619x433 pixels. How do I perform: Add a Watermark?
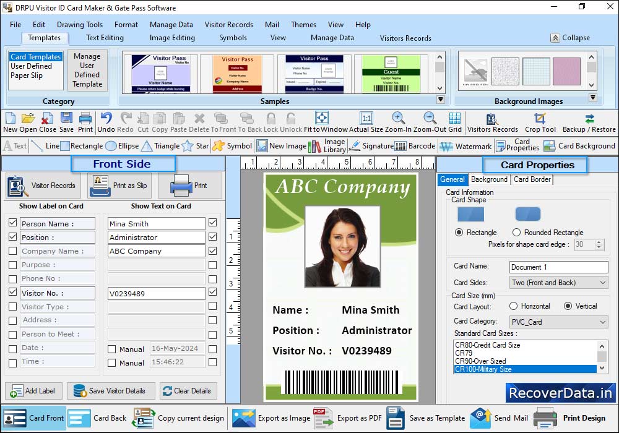point(465,147)
